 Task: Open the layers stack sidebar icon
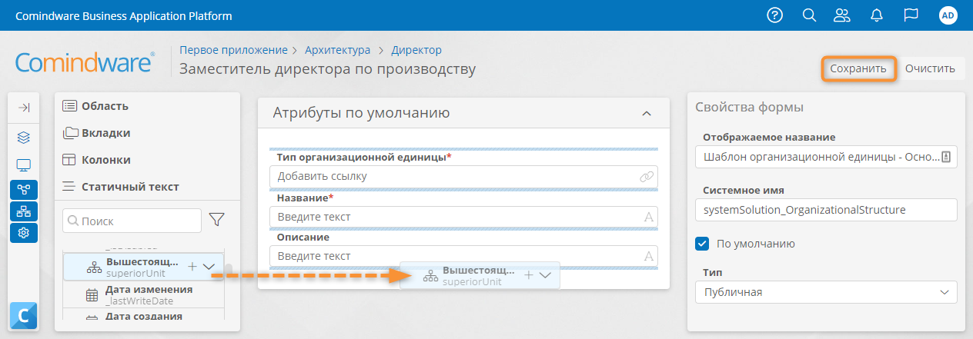(23, 138)
